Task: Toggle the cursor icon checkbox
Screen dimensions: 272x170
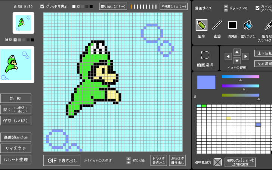Action: pyautogui.click(x=257, y=8)
